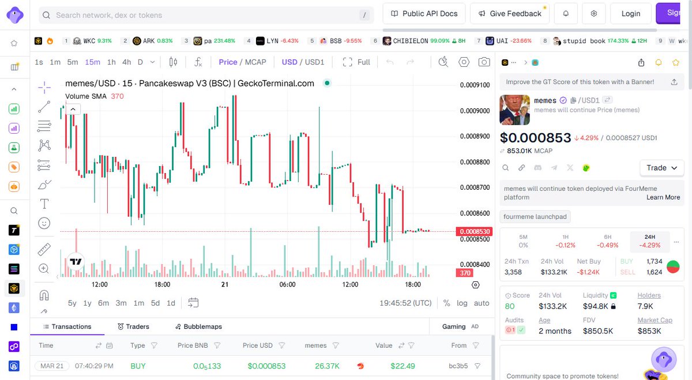
Task: Select the trendline drawing tool
Action: tap(44, 107)
